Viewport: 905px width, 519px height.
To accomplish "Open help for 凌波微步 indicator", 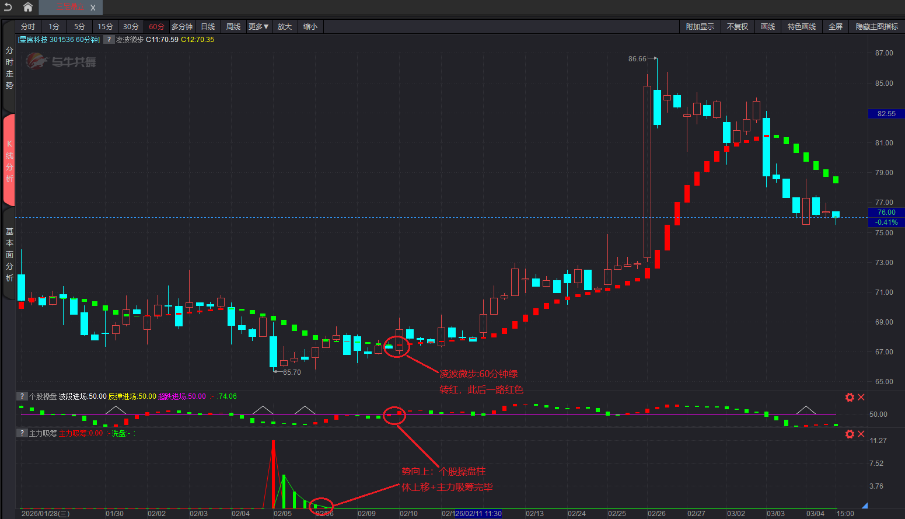I will (x=109, y=40).
